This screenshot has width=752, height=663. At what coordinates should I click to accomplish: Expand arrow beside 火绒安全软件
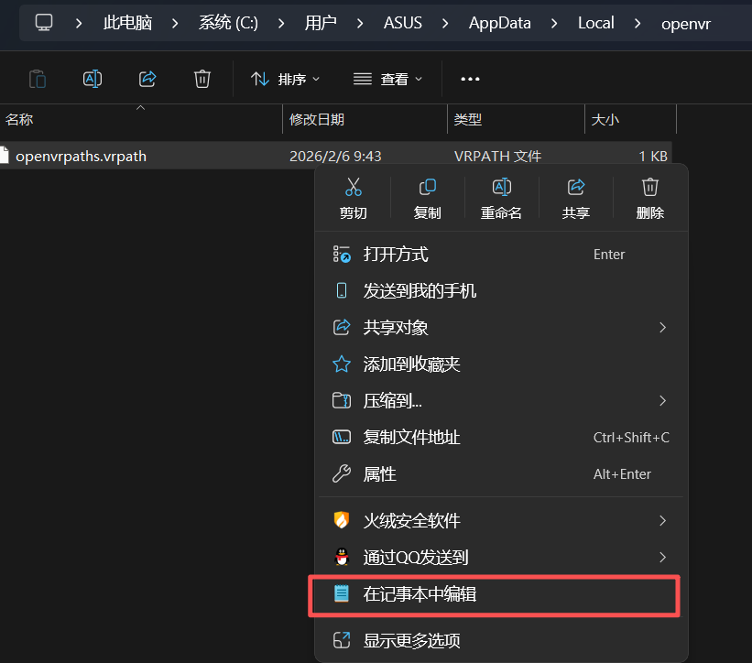(663, 521)
